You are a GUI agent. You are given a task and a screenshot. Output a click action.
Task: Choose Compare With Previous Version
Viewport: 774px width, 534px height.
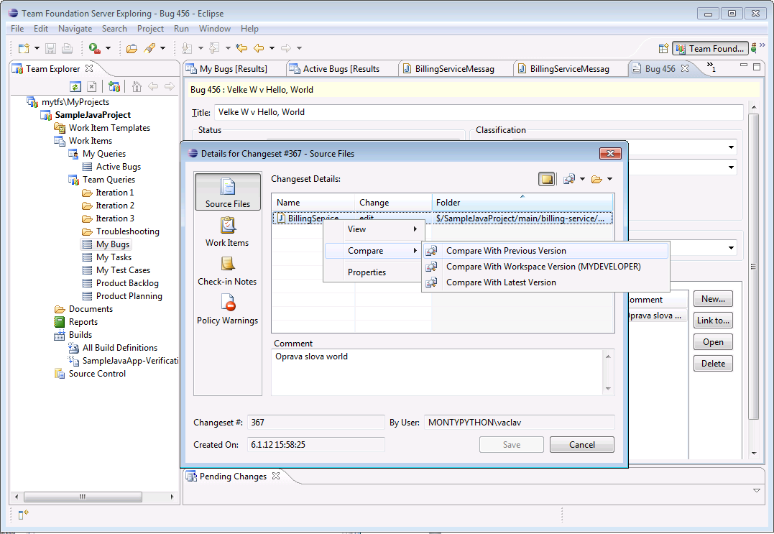(506, 251)
